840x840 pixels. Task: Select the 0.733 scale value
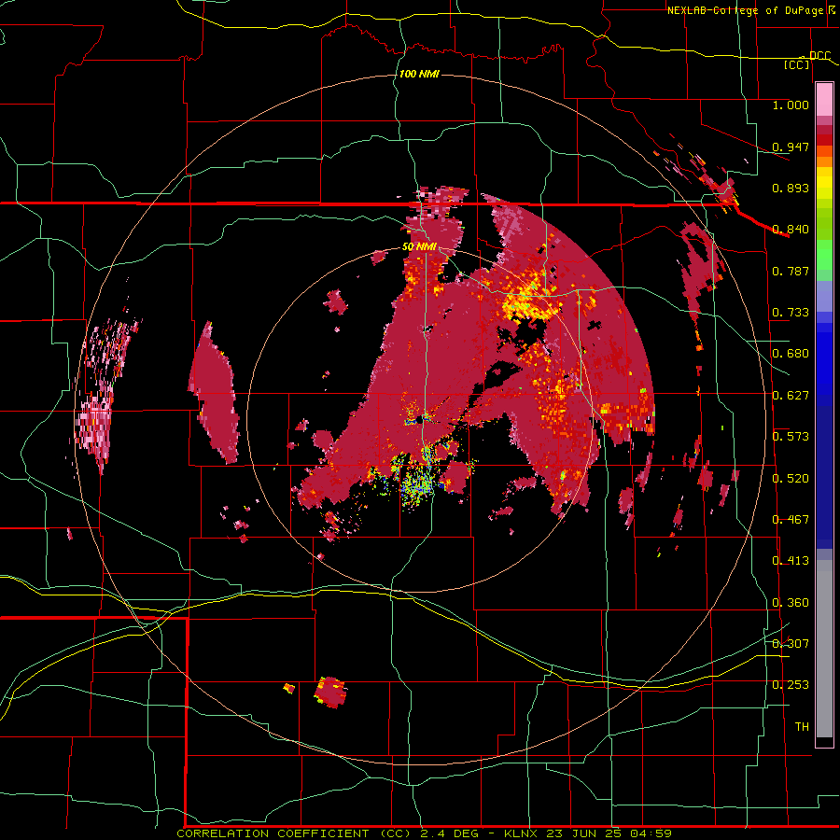pos(791,313)
